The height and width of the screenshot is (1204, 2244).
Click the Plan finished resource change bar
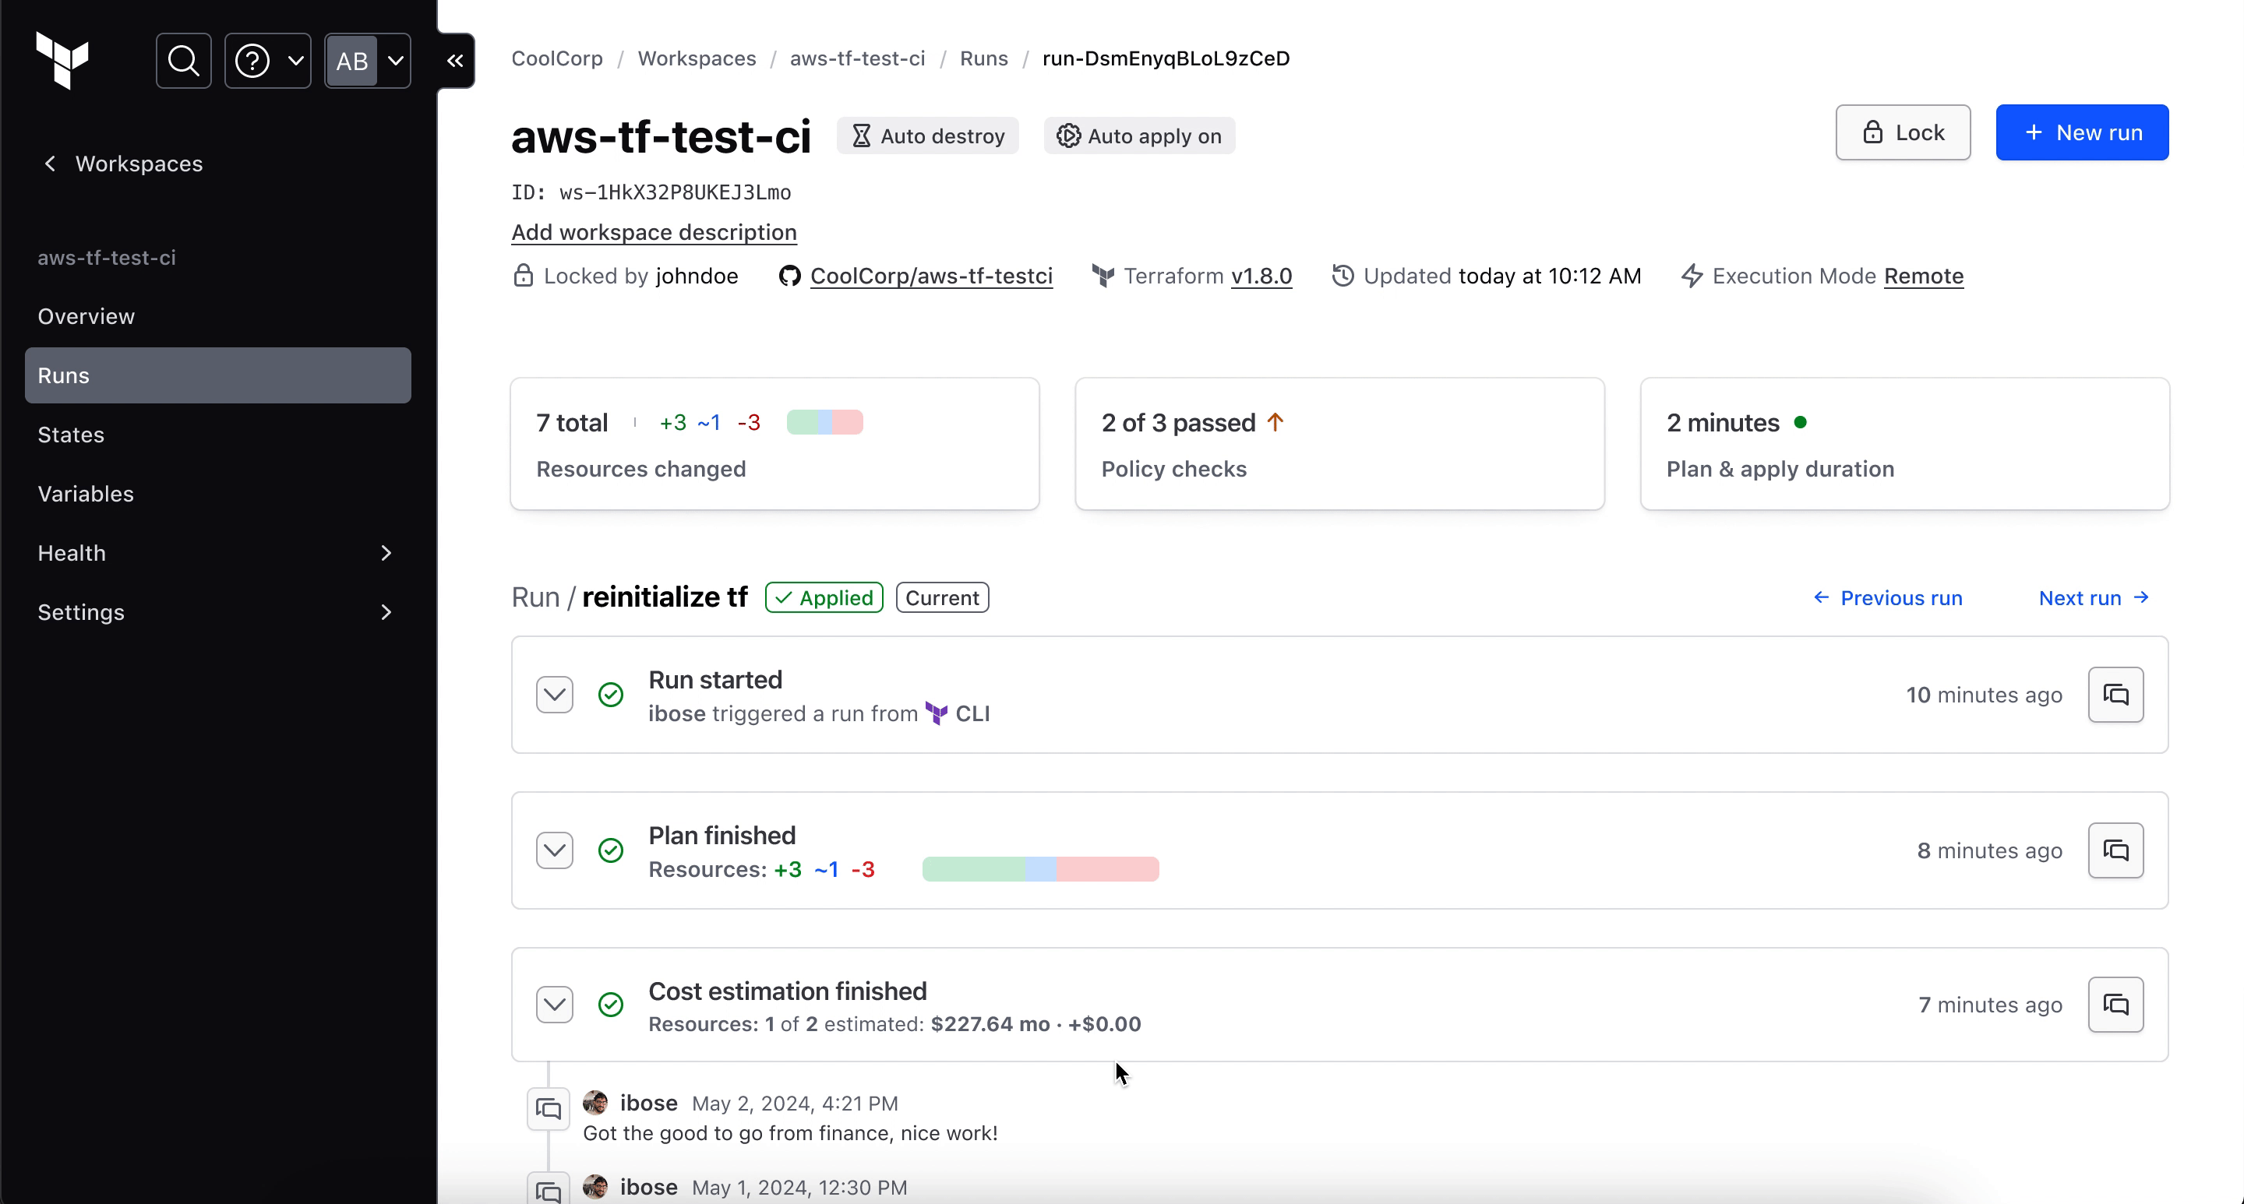[1040, 870]
